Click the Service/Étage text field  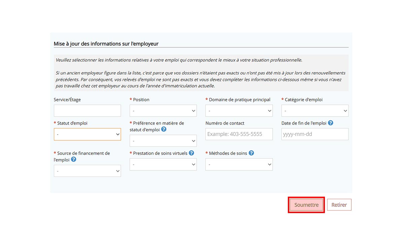pyautogui.click(x=87, y=111)
